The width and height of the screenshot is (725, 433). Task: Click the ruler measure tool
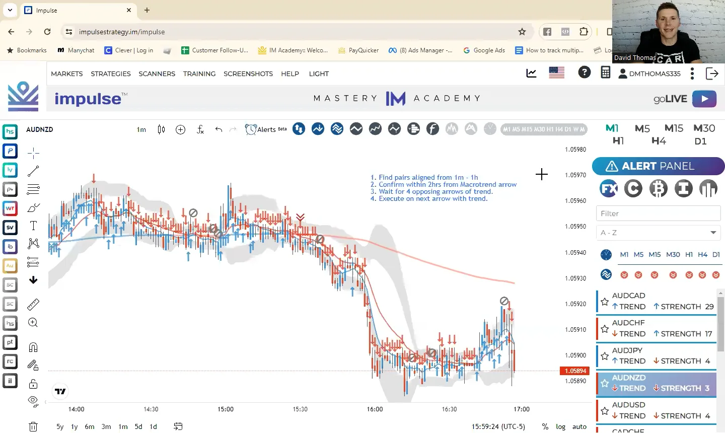[33, 304]
